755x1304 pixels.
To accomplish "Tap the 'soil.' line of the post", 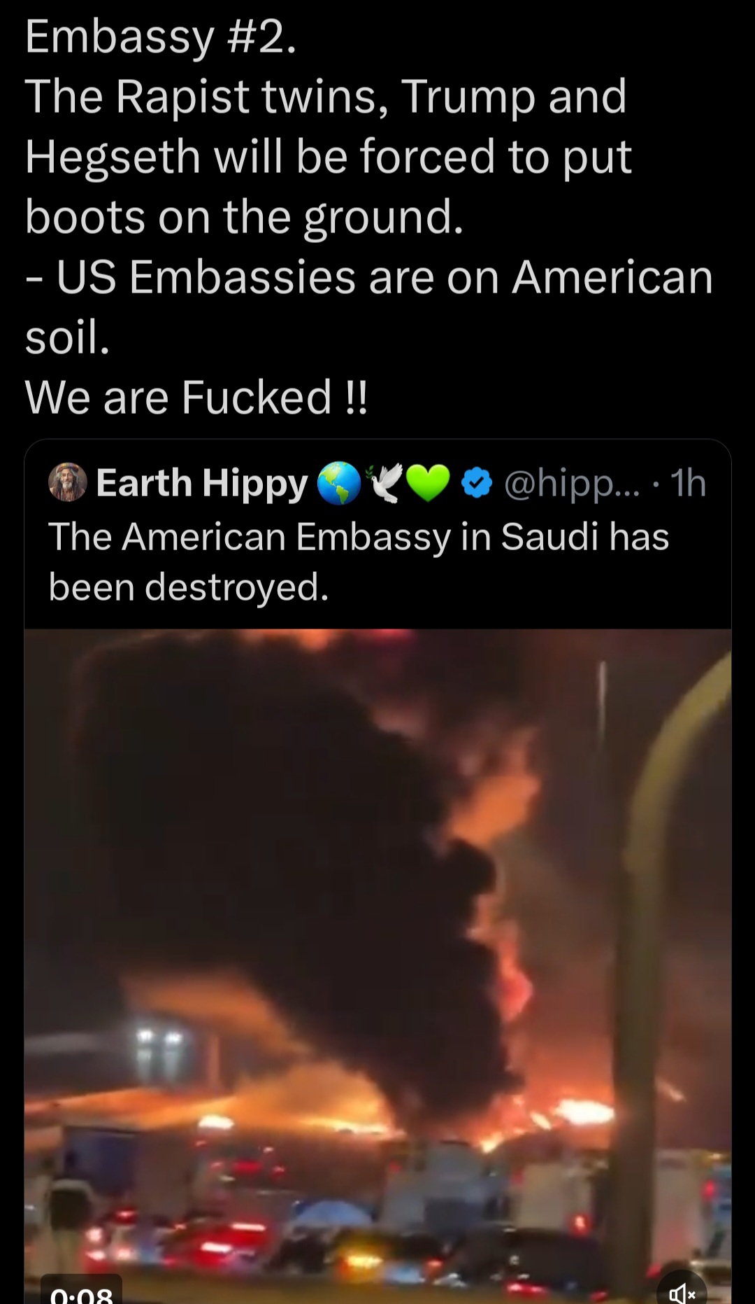I will point(68,337).
